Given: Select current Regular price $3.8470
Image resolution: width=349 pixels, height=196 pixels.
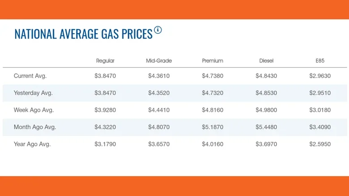Looking at the screenshot, I should [x=105, y=76].
